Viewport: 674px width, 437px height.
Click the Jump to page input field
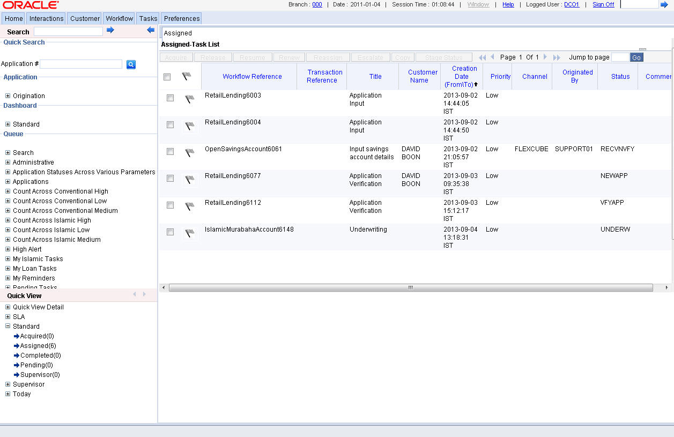tap(620, 57)
